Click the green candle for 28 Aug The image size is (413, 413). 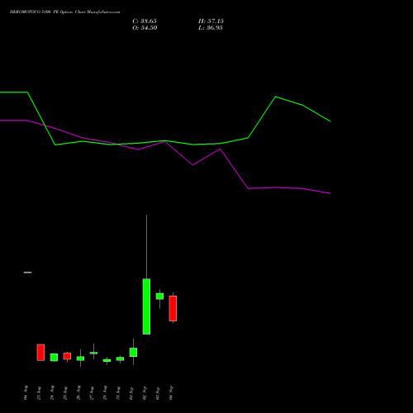click(107, 360)
